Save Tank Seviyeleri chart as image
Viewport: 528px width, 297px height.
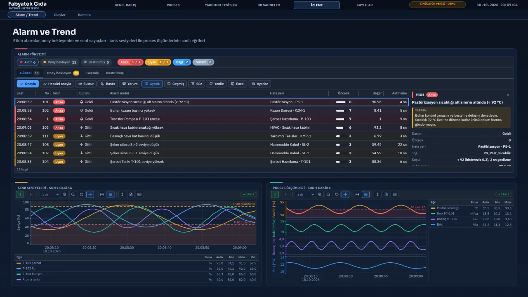pyautogui.click(x=139, y=194)
